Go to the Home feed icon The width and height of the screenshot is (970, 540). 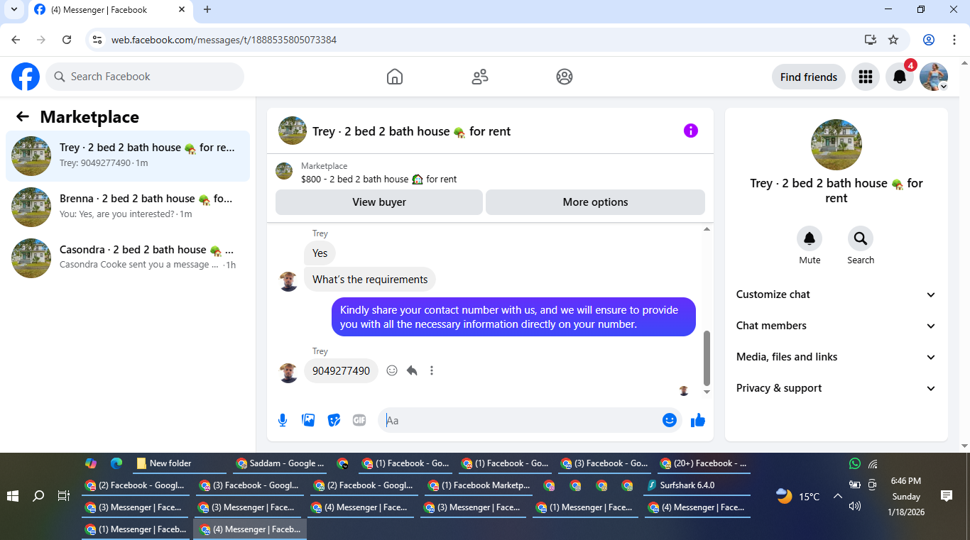tap(395, 77)
